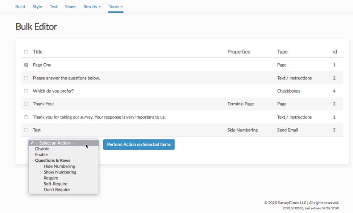Go to the Test tab

click(x=54, y=7)
